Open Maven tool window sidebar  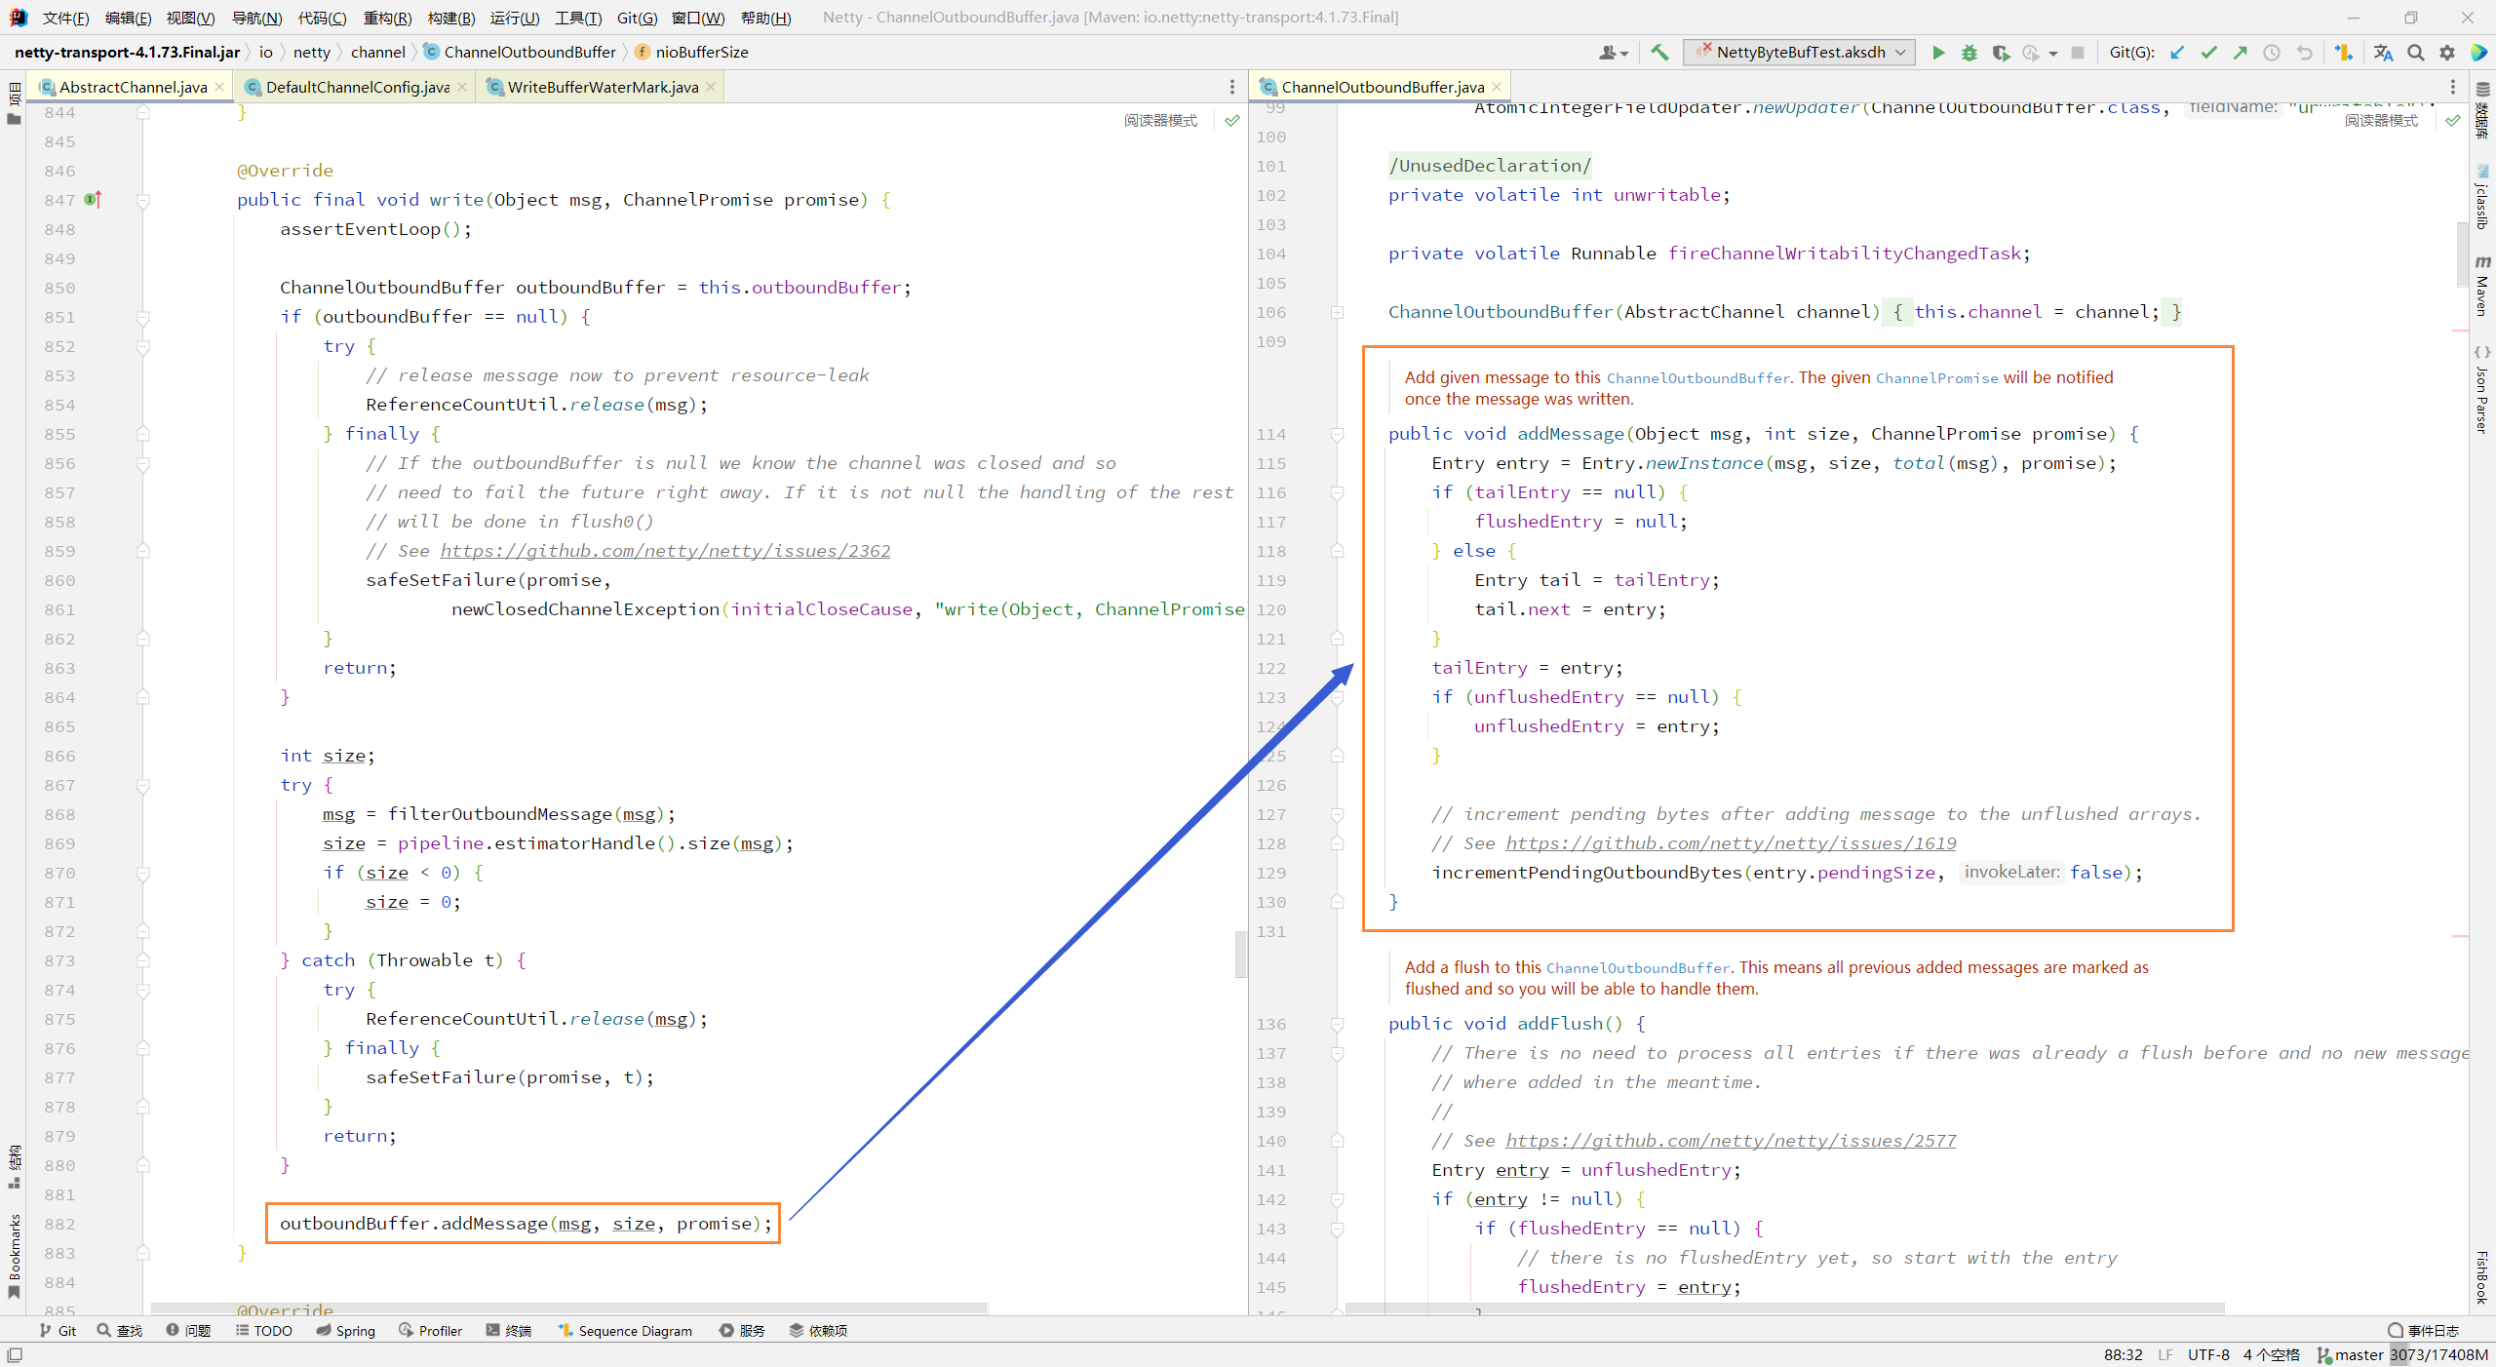point(2482,286)
